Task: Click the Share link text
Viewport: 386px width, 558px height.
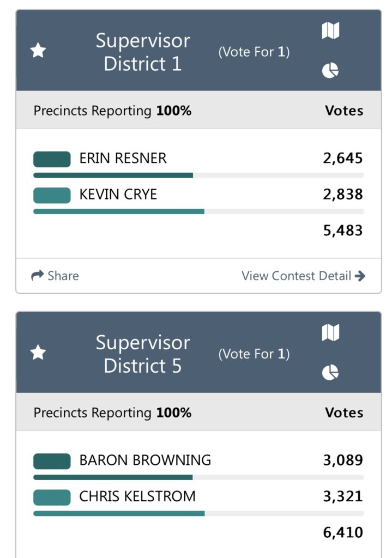Action: tap(63, 276)
